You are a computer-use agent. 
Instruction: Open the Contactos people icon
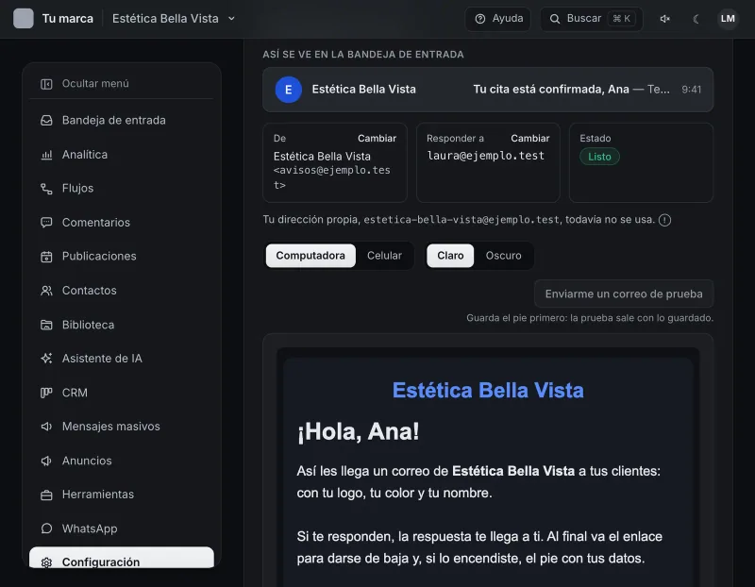(x=46, y=291)
